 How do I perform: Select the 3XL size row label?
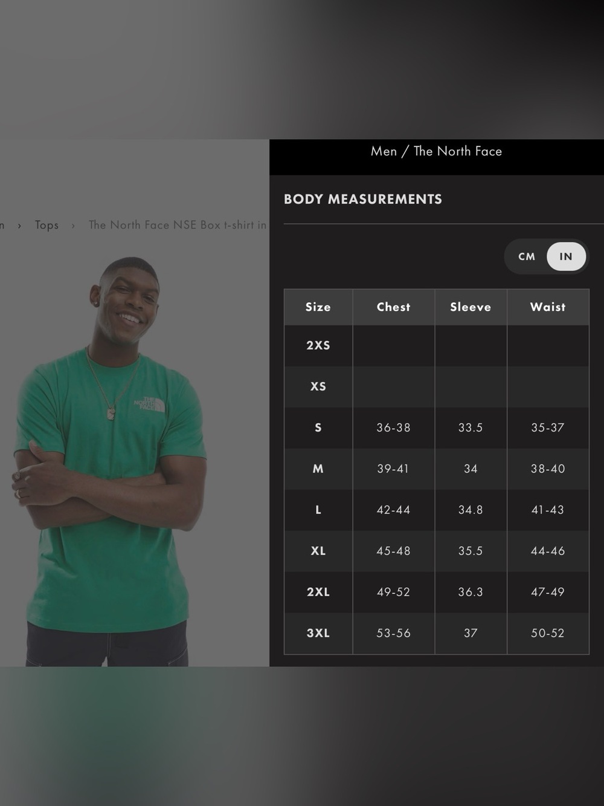click(318, 633)
